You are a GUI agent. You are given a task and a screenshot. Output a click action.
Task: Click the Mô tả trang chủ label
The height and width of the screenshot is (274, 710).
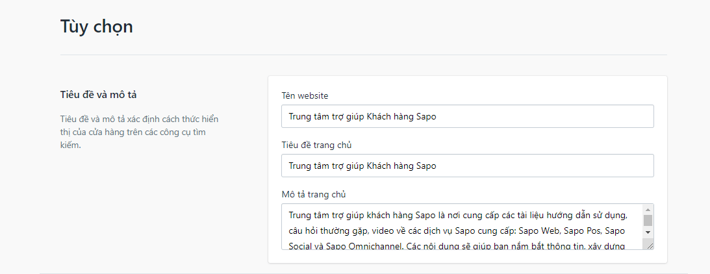click(313, 194)
